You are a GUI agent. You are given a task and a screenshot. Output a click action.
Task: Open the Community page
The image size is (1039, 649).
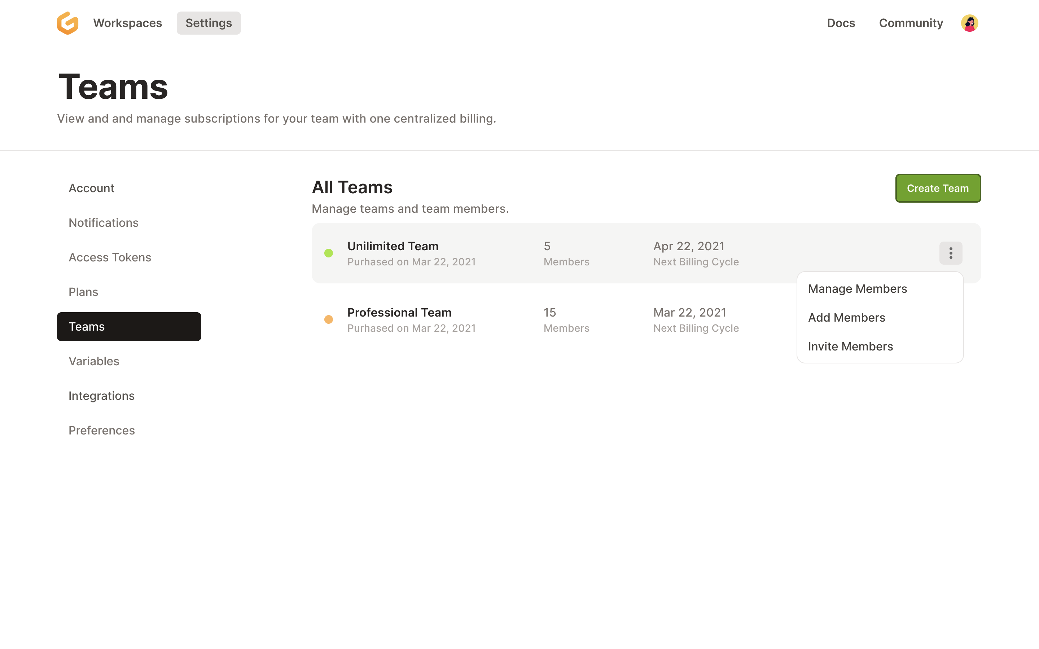[x=911, y=23]
